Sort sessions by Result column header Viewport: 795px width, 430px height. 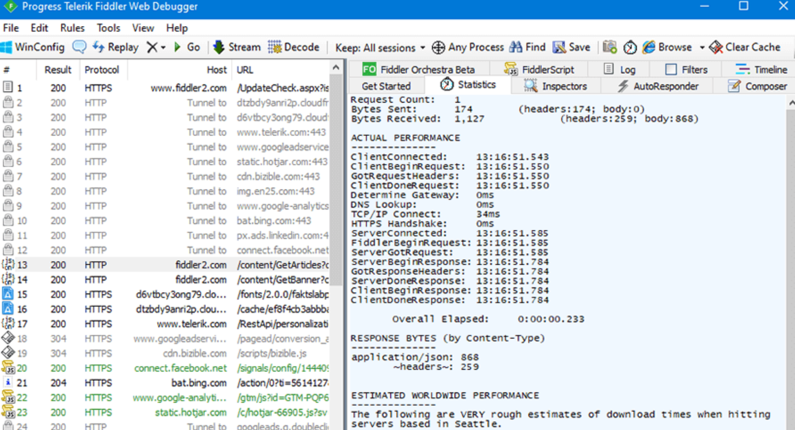[58, 69]
